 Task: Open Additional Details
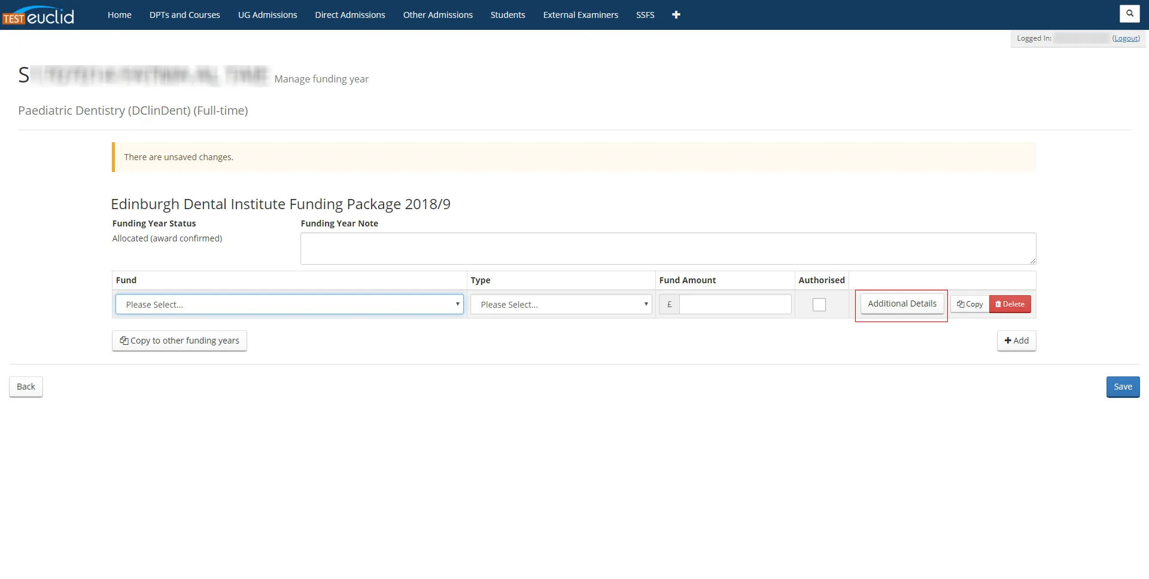[902, 304]
